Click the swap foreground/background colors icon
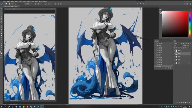This screenshot has height=108, width=192. [x=2, y=52]
